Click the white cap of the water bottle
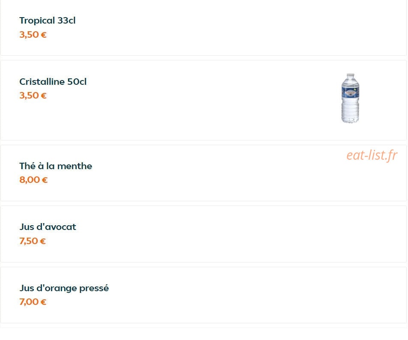 click(x=351, y=75)
